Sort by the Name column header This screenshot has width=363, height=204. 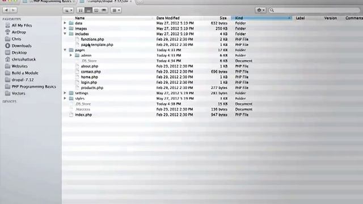coord(79,18)
